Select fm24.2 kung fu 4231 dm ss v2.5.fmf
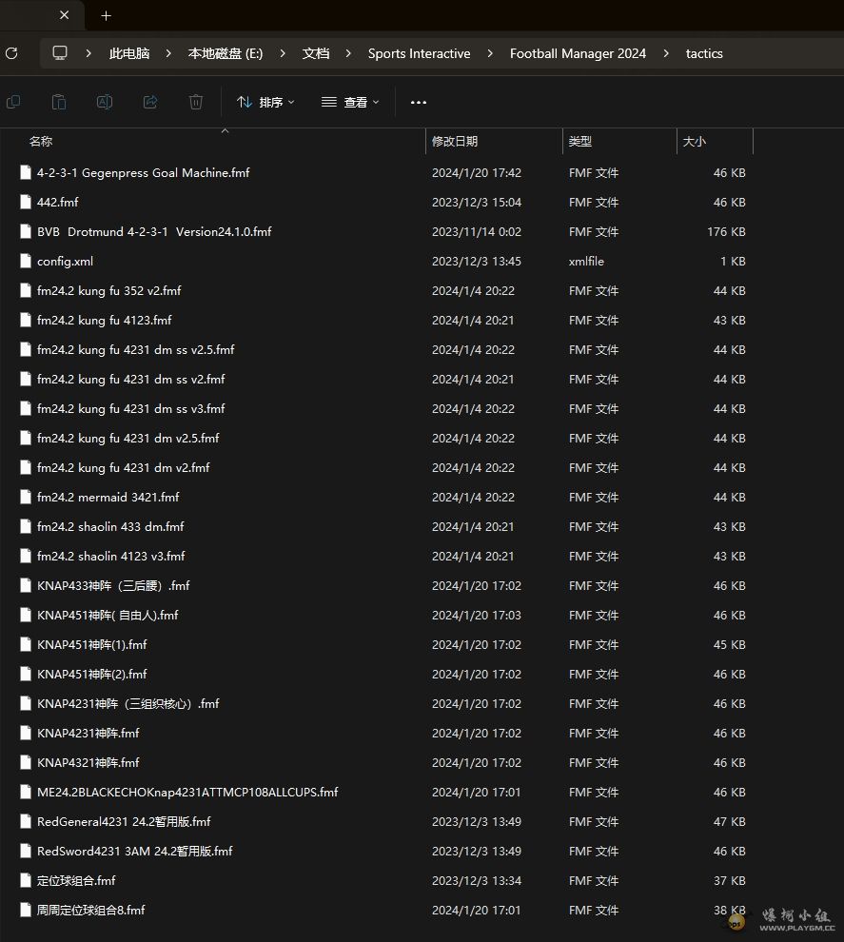This screenshot has height=942, width=844. coord(136,349)
